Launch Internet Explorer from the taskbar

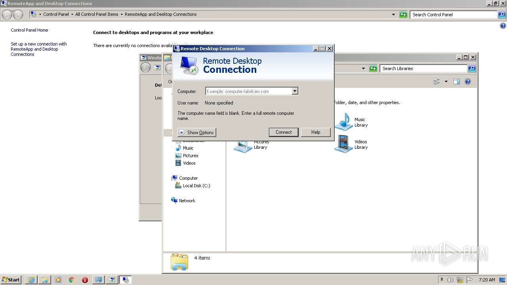click(31, 280)
